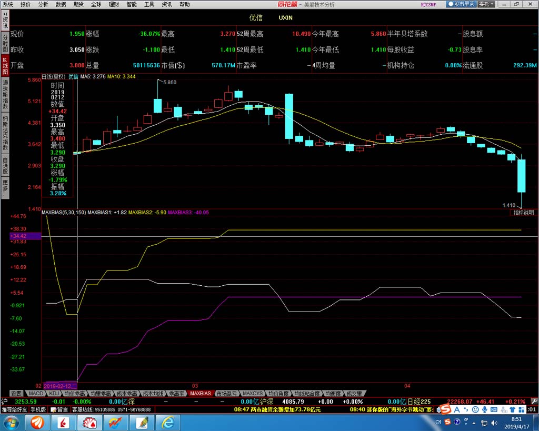Launch Internet Explorer from taskbar
The width and height of the screenshot is (539, 431).
[167, 423]
